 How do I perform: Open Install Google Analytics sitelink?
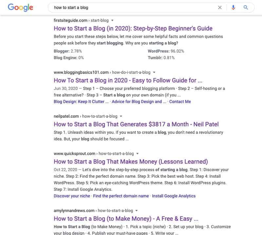coord(174,196)
